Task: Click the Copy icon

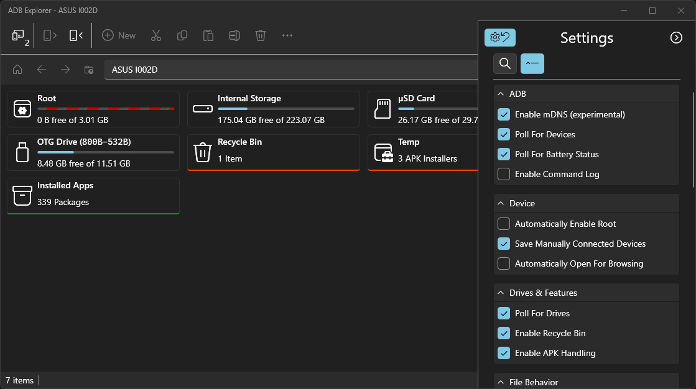Action: click(182, 35)
